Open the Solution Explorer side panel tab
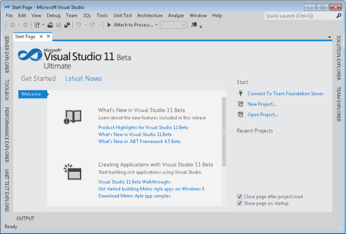This screenshot has height=234, width=346. pos(338,58)
